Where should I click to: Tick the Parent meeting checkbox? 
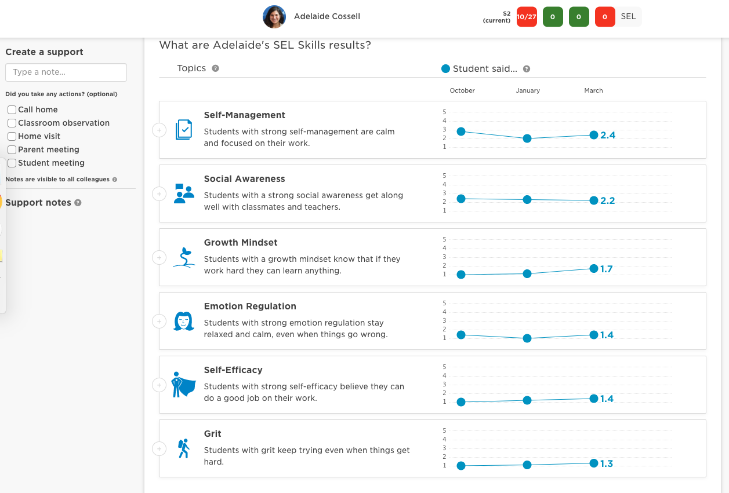coord(12,149)
